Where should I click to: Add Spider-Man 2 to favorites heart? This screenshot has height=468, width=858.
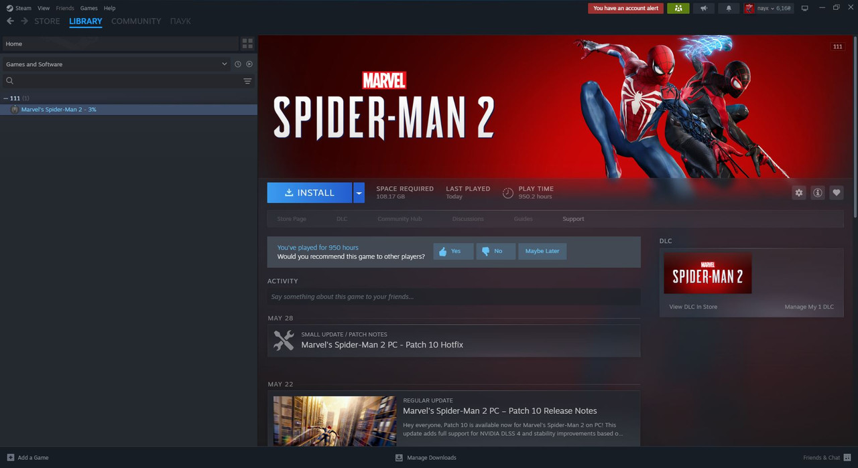coord(836,193)
